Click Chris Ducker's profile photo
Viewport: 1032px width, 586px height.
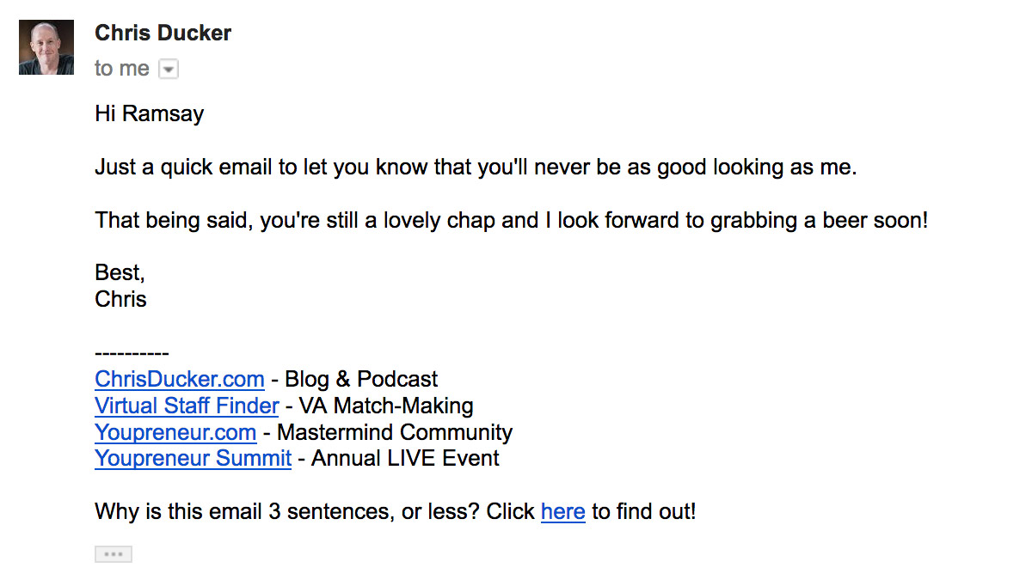tap(46, 46)
